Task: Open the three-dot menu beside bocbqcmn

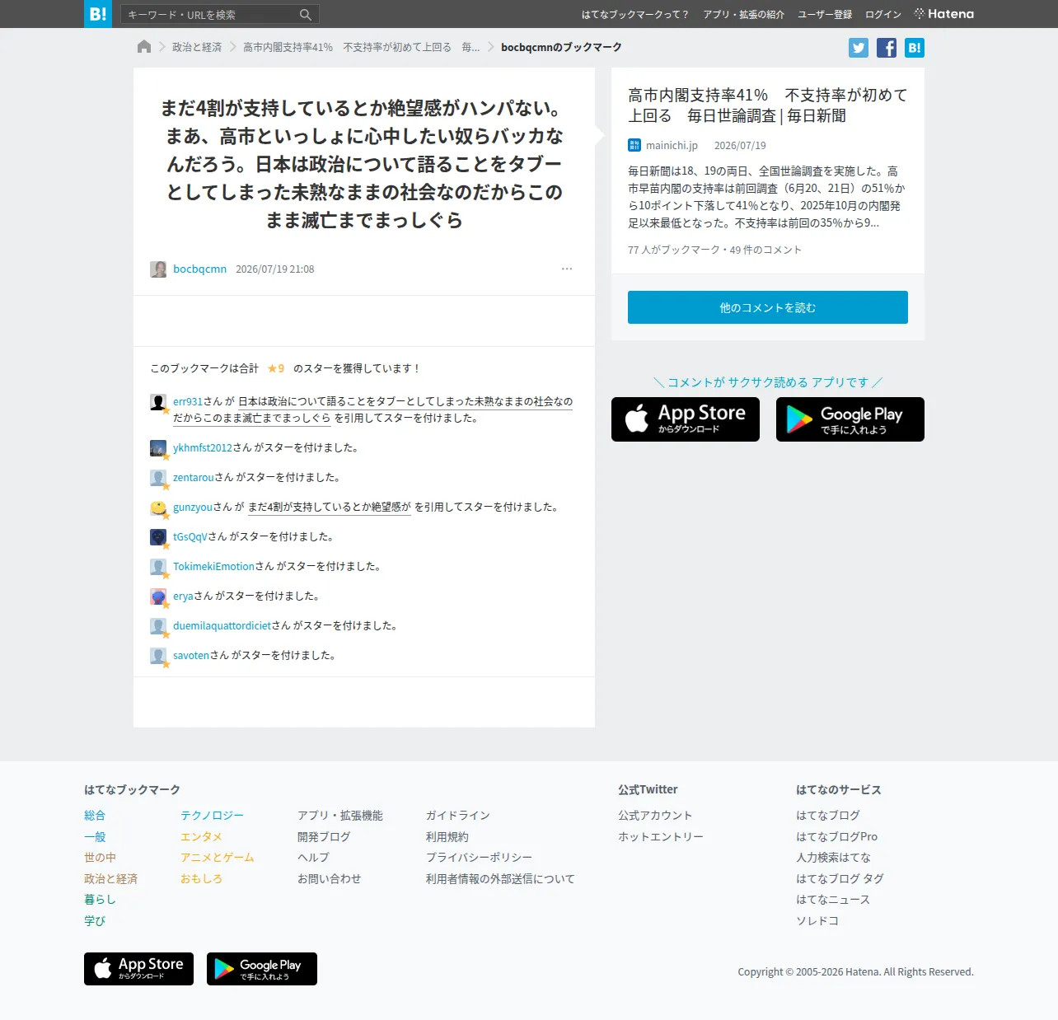Action: 567,269
